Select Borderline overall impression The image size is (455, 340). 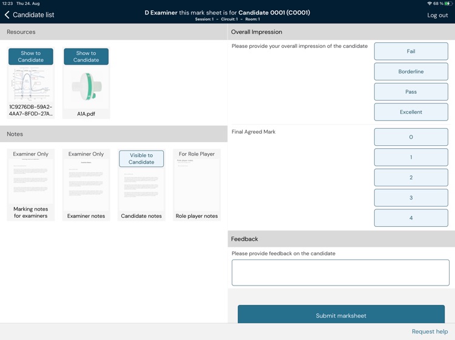point(411,71)
